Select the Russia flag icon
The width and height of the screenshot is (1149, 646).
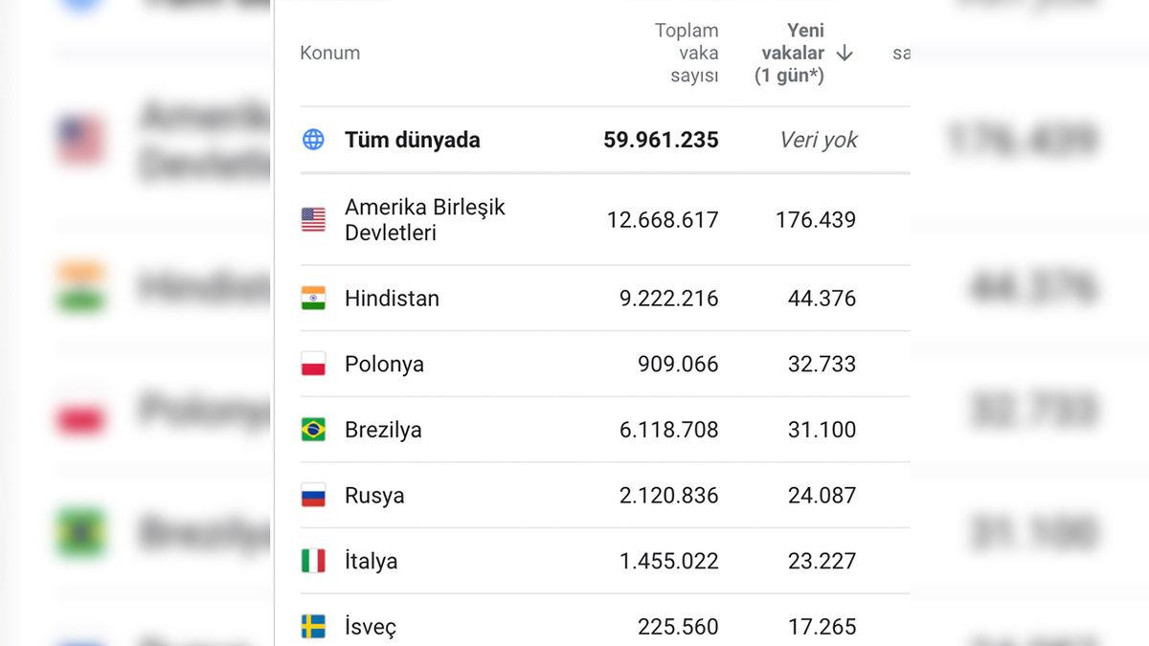tap(313, 495)
